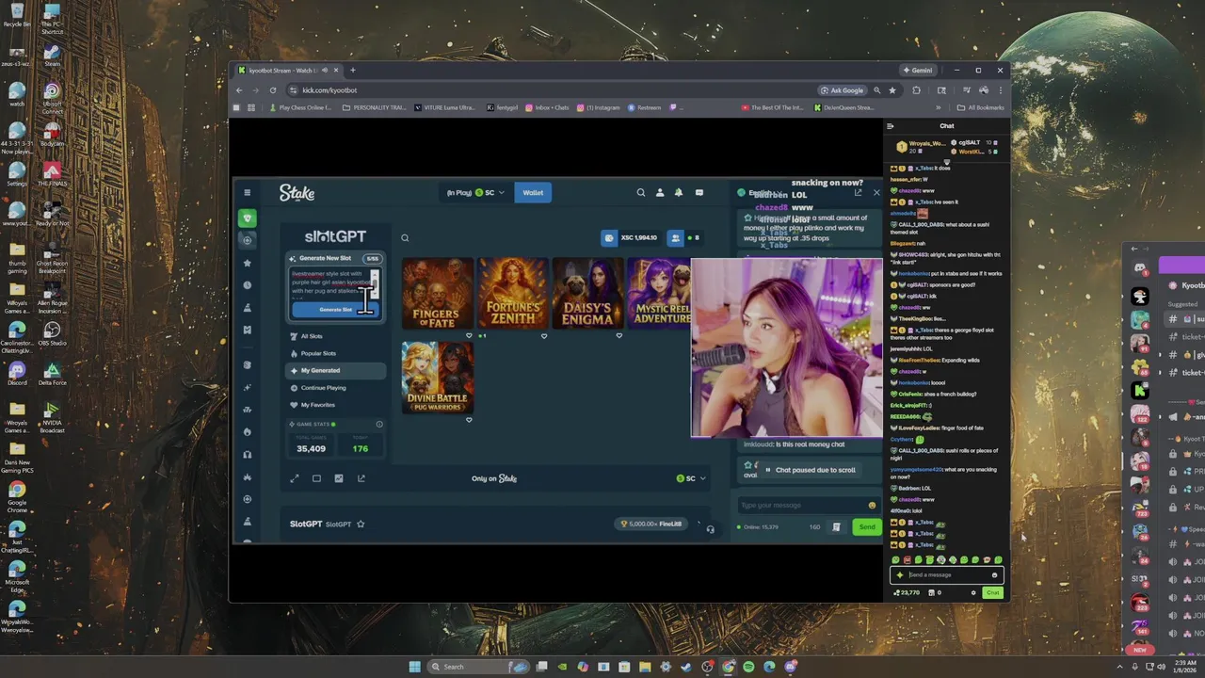Open the Stake hamburger menu
Image resolution: width=1205 pixels, height=678 pixels.
click(247, 192)
